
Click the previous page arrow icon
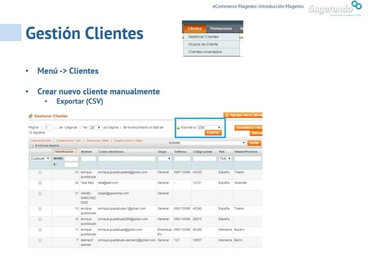pos(42,128)
